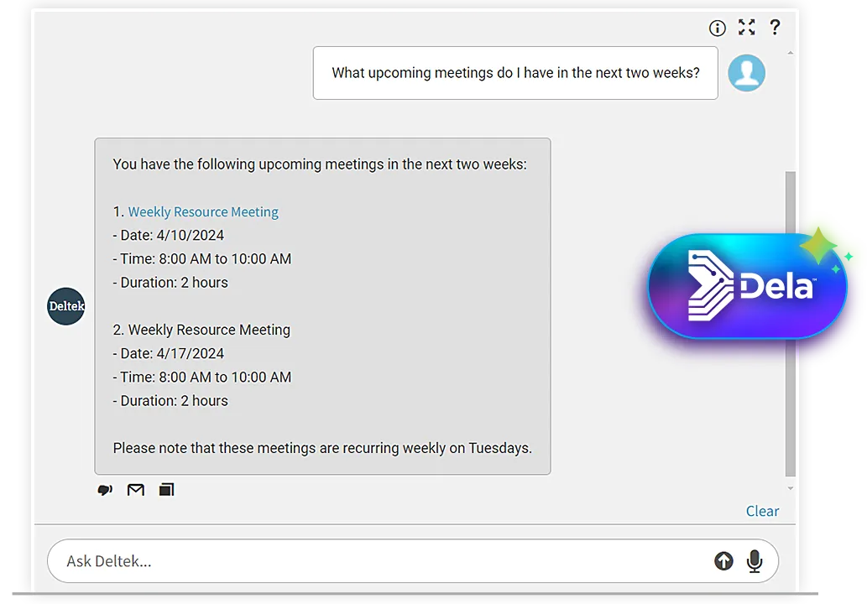This screenshot has height=604, width=867.
Task: Select the 4/10/2024 meeting date text
Action: (x=168, y=235)
